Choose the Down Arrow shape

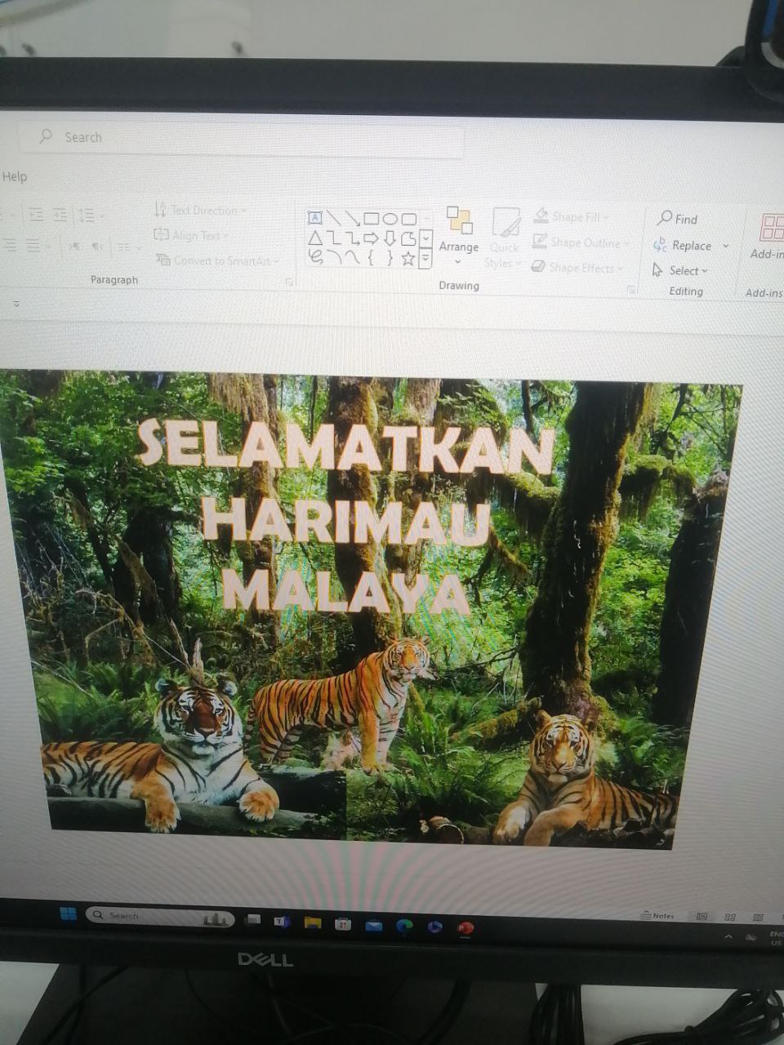pyautogui.click(x=390, y=238)
